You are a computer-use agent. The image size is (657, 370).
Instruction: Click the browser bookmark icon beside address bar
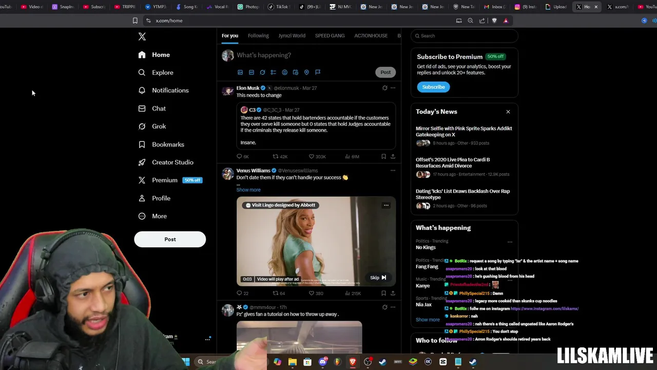click(x=135, y=21)
